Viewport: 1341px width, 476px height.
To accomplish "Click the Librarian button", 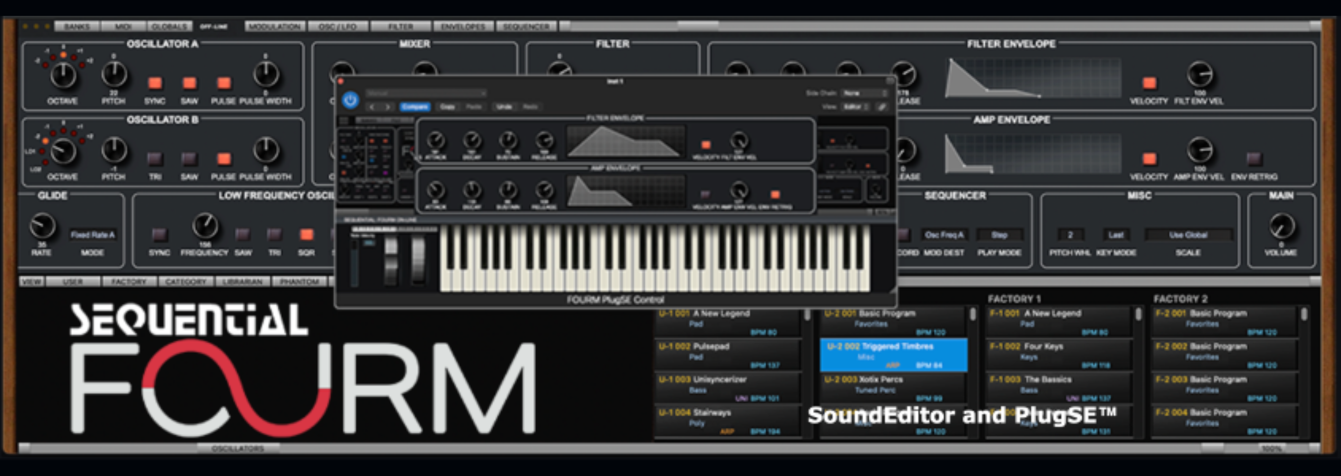I will click(x=243, y=282).
